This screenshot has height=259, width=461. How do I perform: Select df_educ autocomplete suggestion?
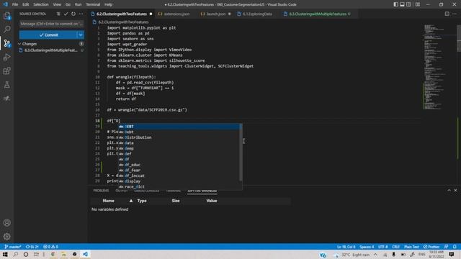[x=180, y=165]
